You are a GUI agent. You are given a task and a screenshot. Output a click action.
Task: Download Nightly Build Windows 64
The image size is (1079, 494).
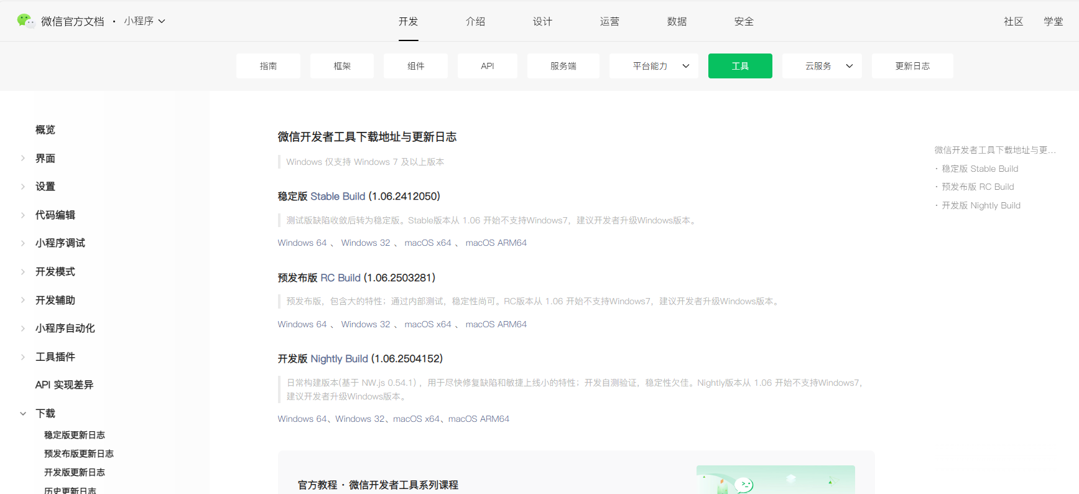pyautogui.click(x=302, y=419)
